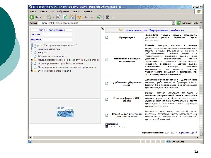
Task: Click the Изменения в выводе результатов title
Action: pos(127,60)
